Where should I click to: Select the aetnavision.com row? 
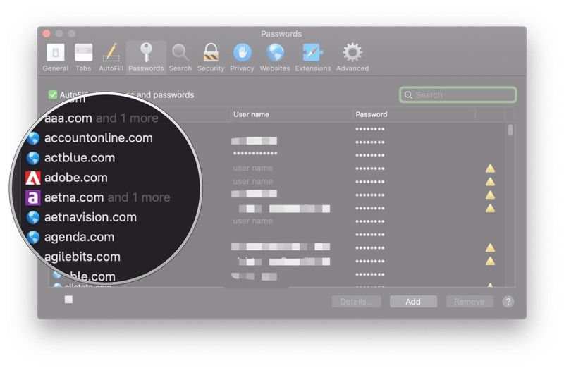click(x=90, y=217)
